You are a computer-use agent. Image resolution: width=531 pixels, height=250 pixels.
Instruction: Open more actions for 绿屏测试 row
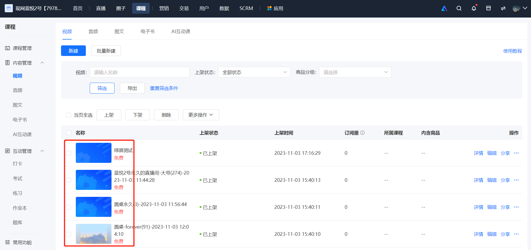pos(516,153)
